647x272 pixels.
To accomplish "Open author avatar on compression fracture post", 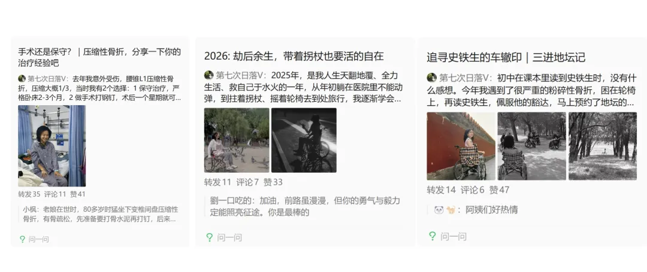I will 22,78.
